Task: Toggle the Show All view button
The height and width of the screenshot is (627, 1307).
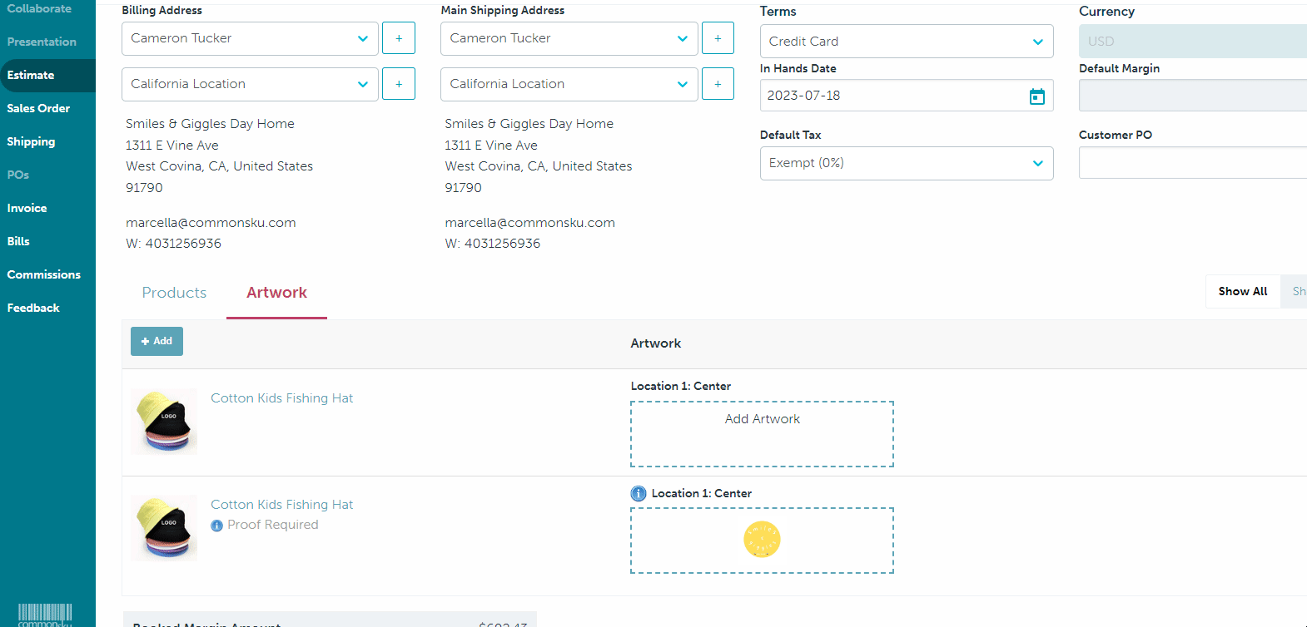Action: [1242, 291]
